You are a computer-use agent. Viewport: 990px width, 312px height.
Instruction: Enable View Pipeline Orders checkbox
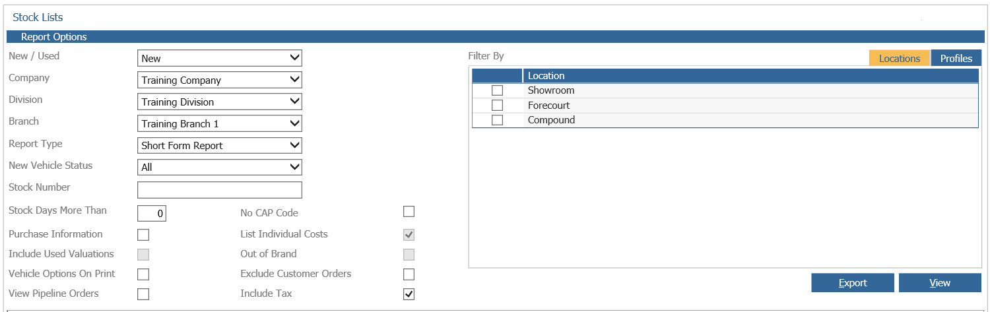[x=143, y=294]
